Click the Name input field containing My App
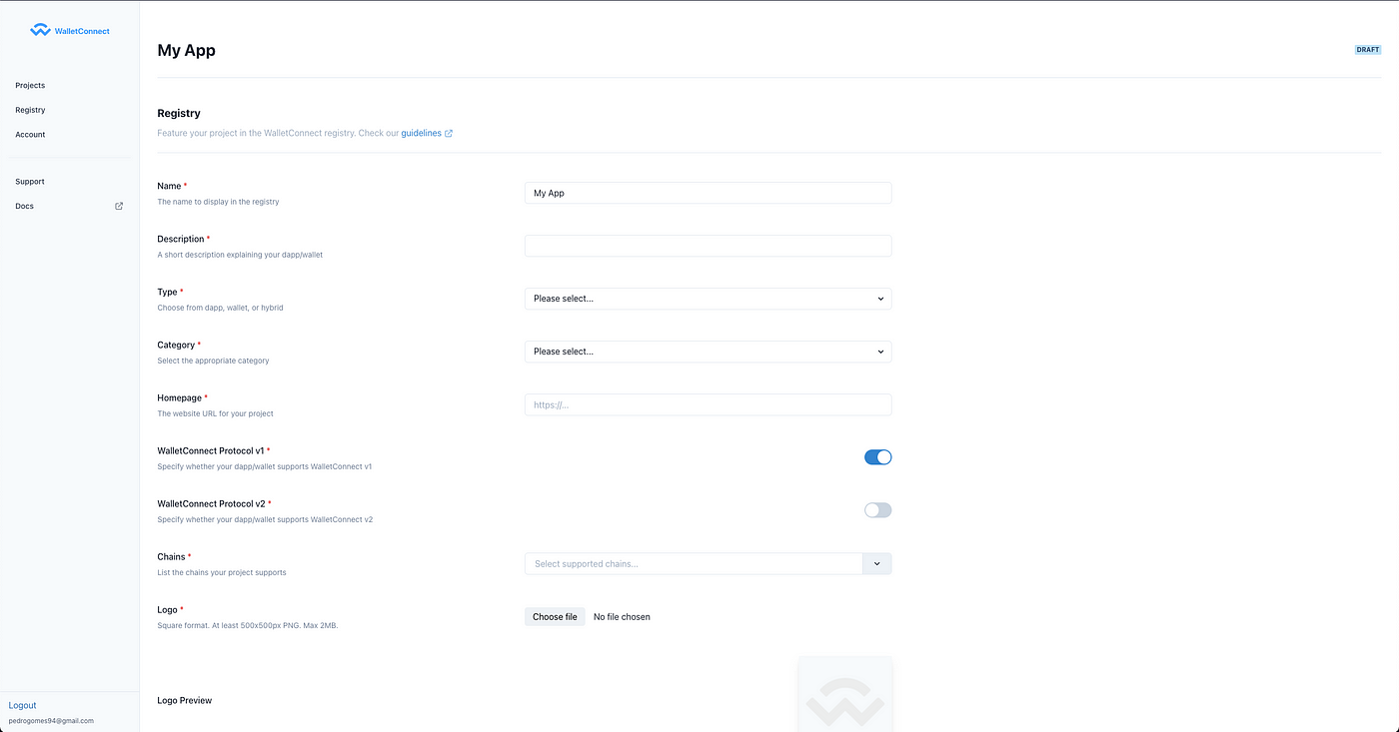1399x732 pixels. 707,193
